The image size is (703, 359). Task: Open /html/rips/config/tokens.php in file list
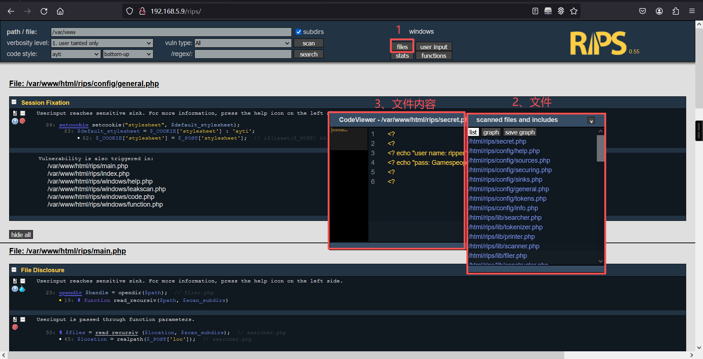coord(507,199)
